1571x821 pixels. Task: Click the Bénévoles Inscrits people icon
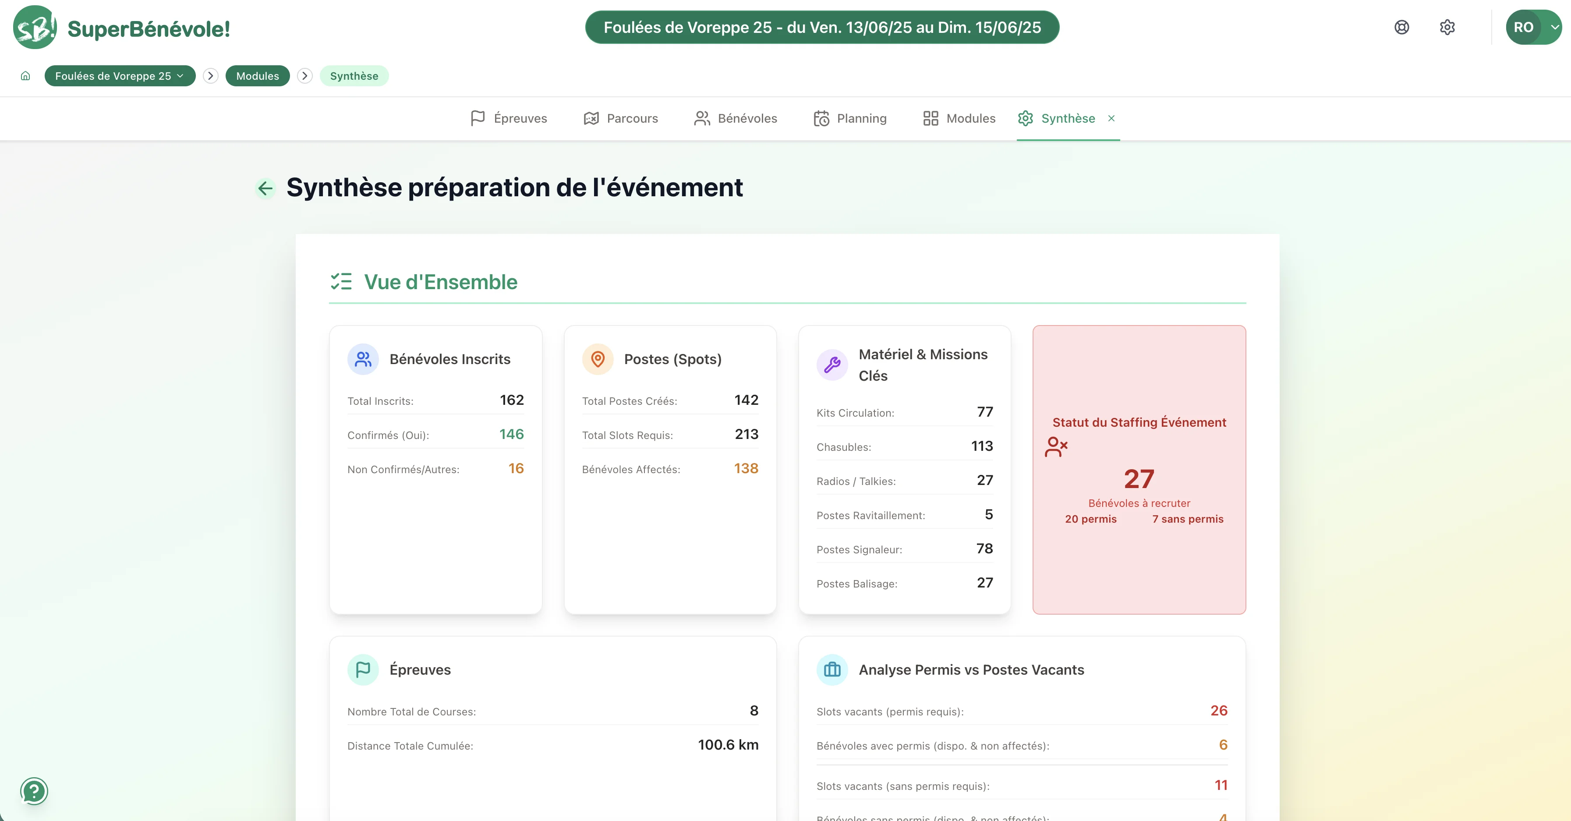363,359
